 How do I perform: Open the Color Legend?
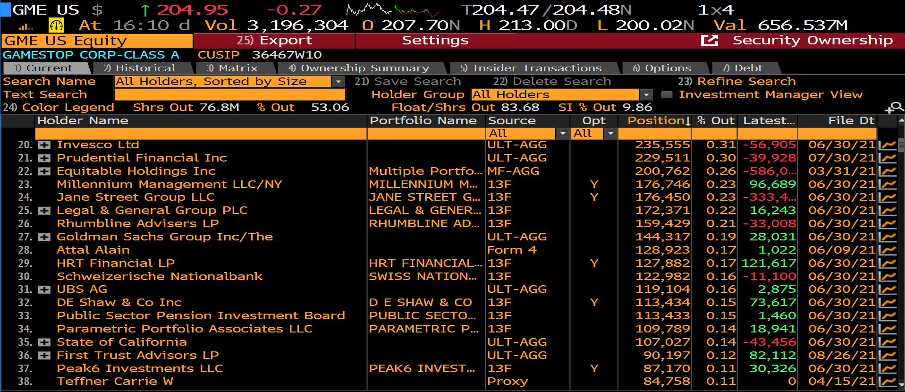tap(59, 108)
